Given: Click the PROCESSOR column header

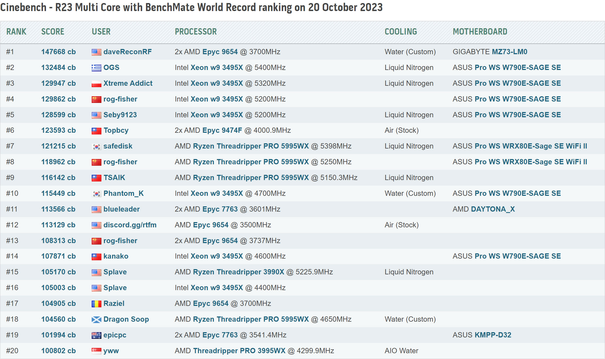Looking at the screenshot, I should [x=196, y=32].
